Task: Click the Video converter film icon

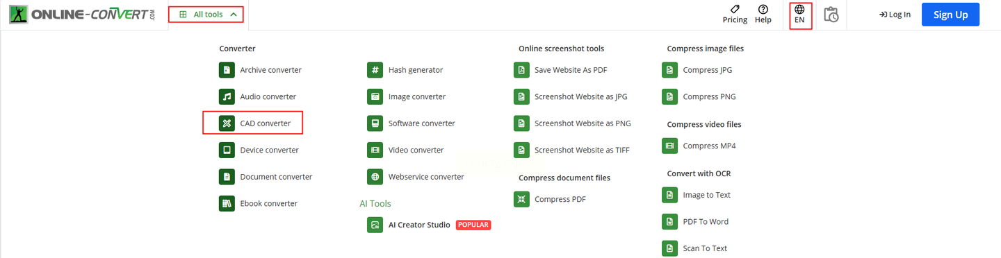Action: pos(375,150)
